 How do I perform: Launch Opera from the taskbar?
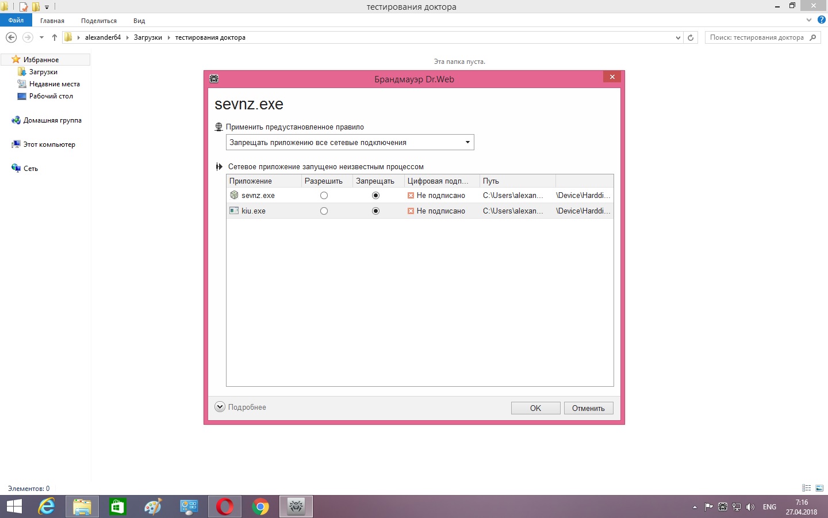click(225, 506)
